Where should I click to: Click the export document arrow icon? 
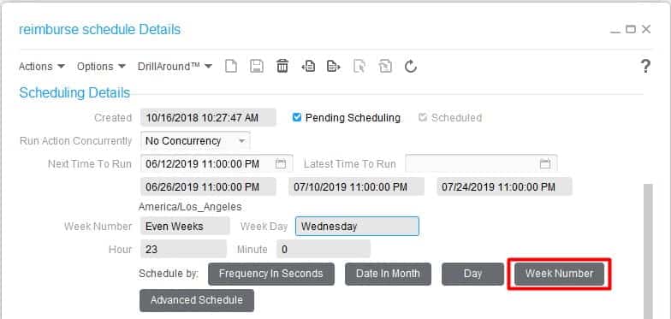(x=334, y=67)
